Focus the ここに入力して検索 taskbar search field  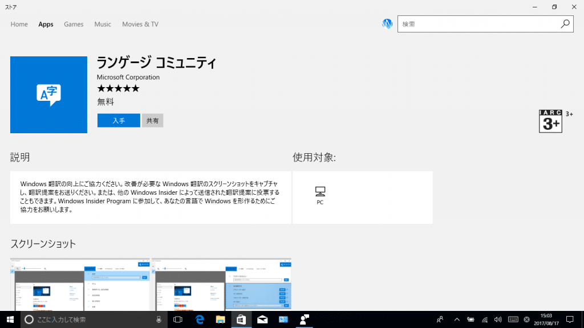pos(93,319)
